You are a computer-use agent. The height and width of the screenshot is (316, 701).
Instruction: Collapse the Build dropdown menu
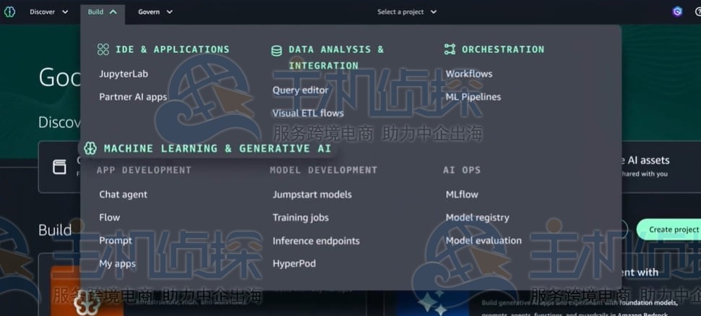[x=102, y=12]
